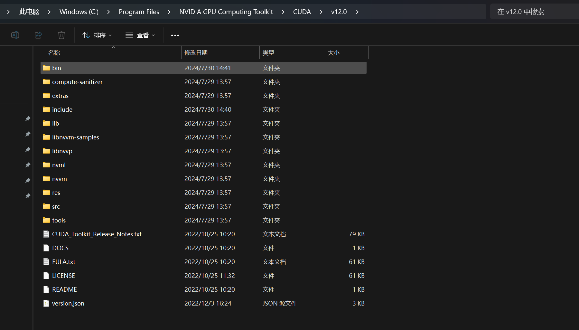The width and height of the screenshot is (579, 330).
Task: Select the extras folder icon
Action: pyautogui.click(x=46, y=96)
